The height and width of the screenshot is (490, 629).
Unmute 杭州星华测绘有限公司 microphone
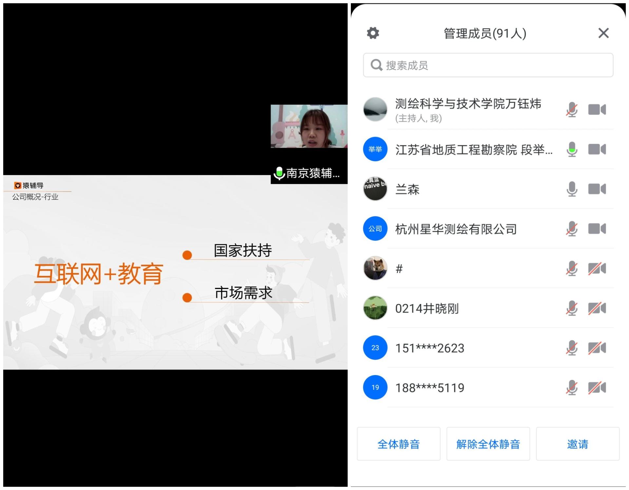coord(572,229)
